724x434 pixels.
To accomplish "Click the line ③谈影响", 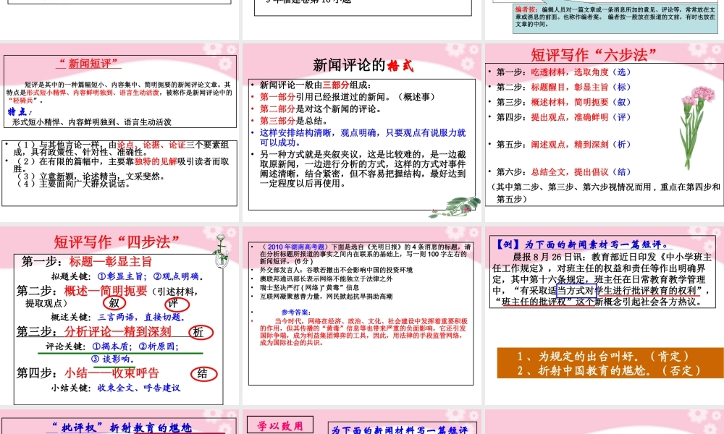I will tap(113, 359).
